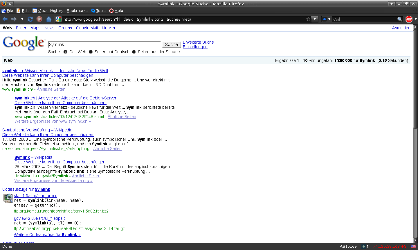Open the Bilder link
Viewport: 418px width, 250px height.
pos(21,28)
